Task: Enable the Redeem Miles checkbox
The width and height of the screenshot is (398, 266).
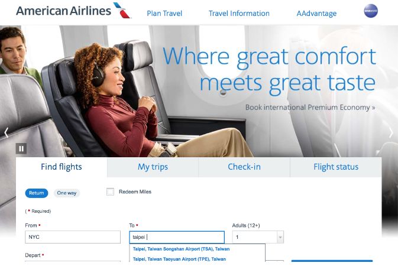Action: click(110, 192)
